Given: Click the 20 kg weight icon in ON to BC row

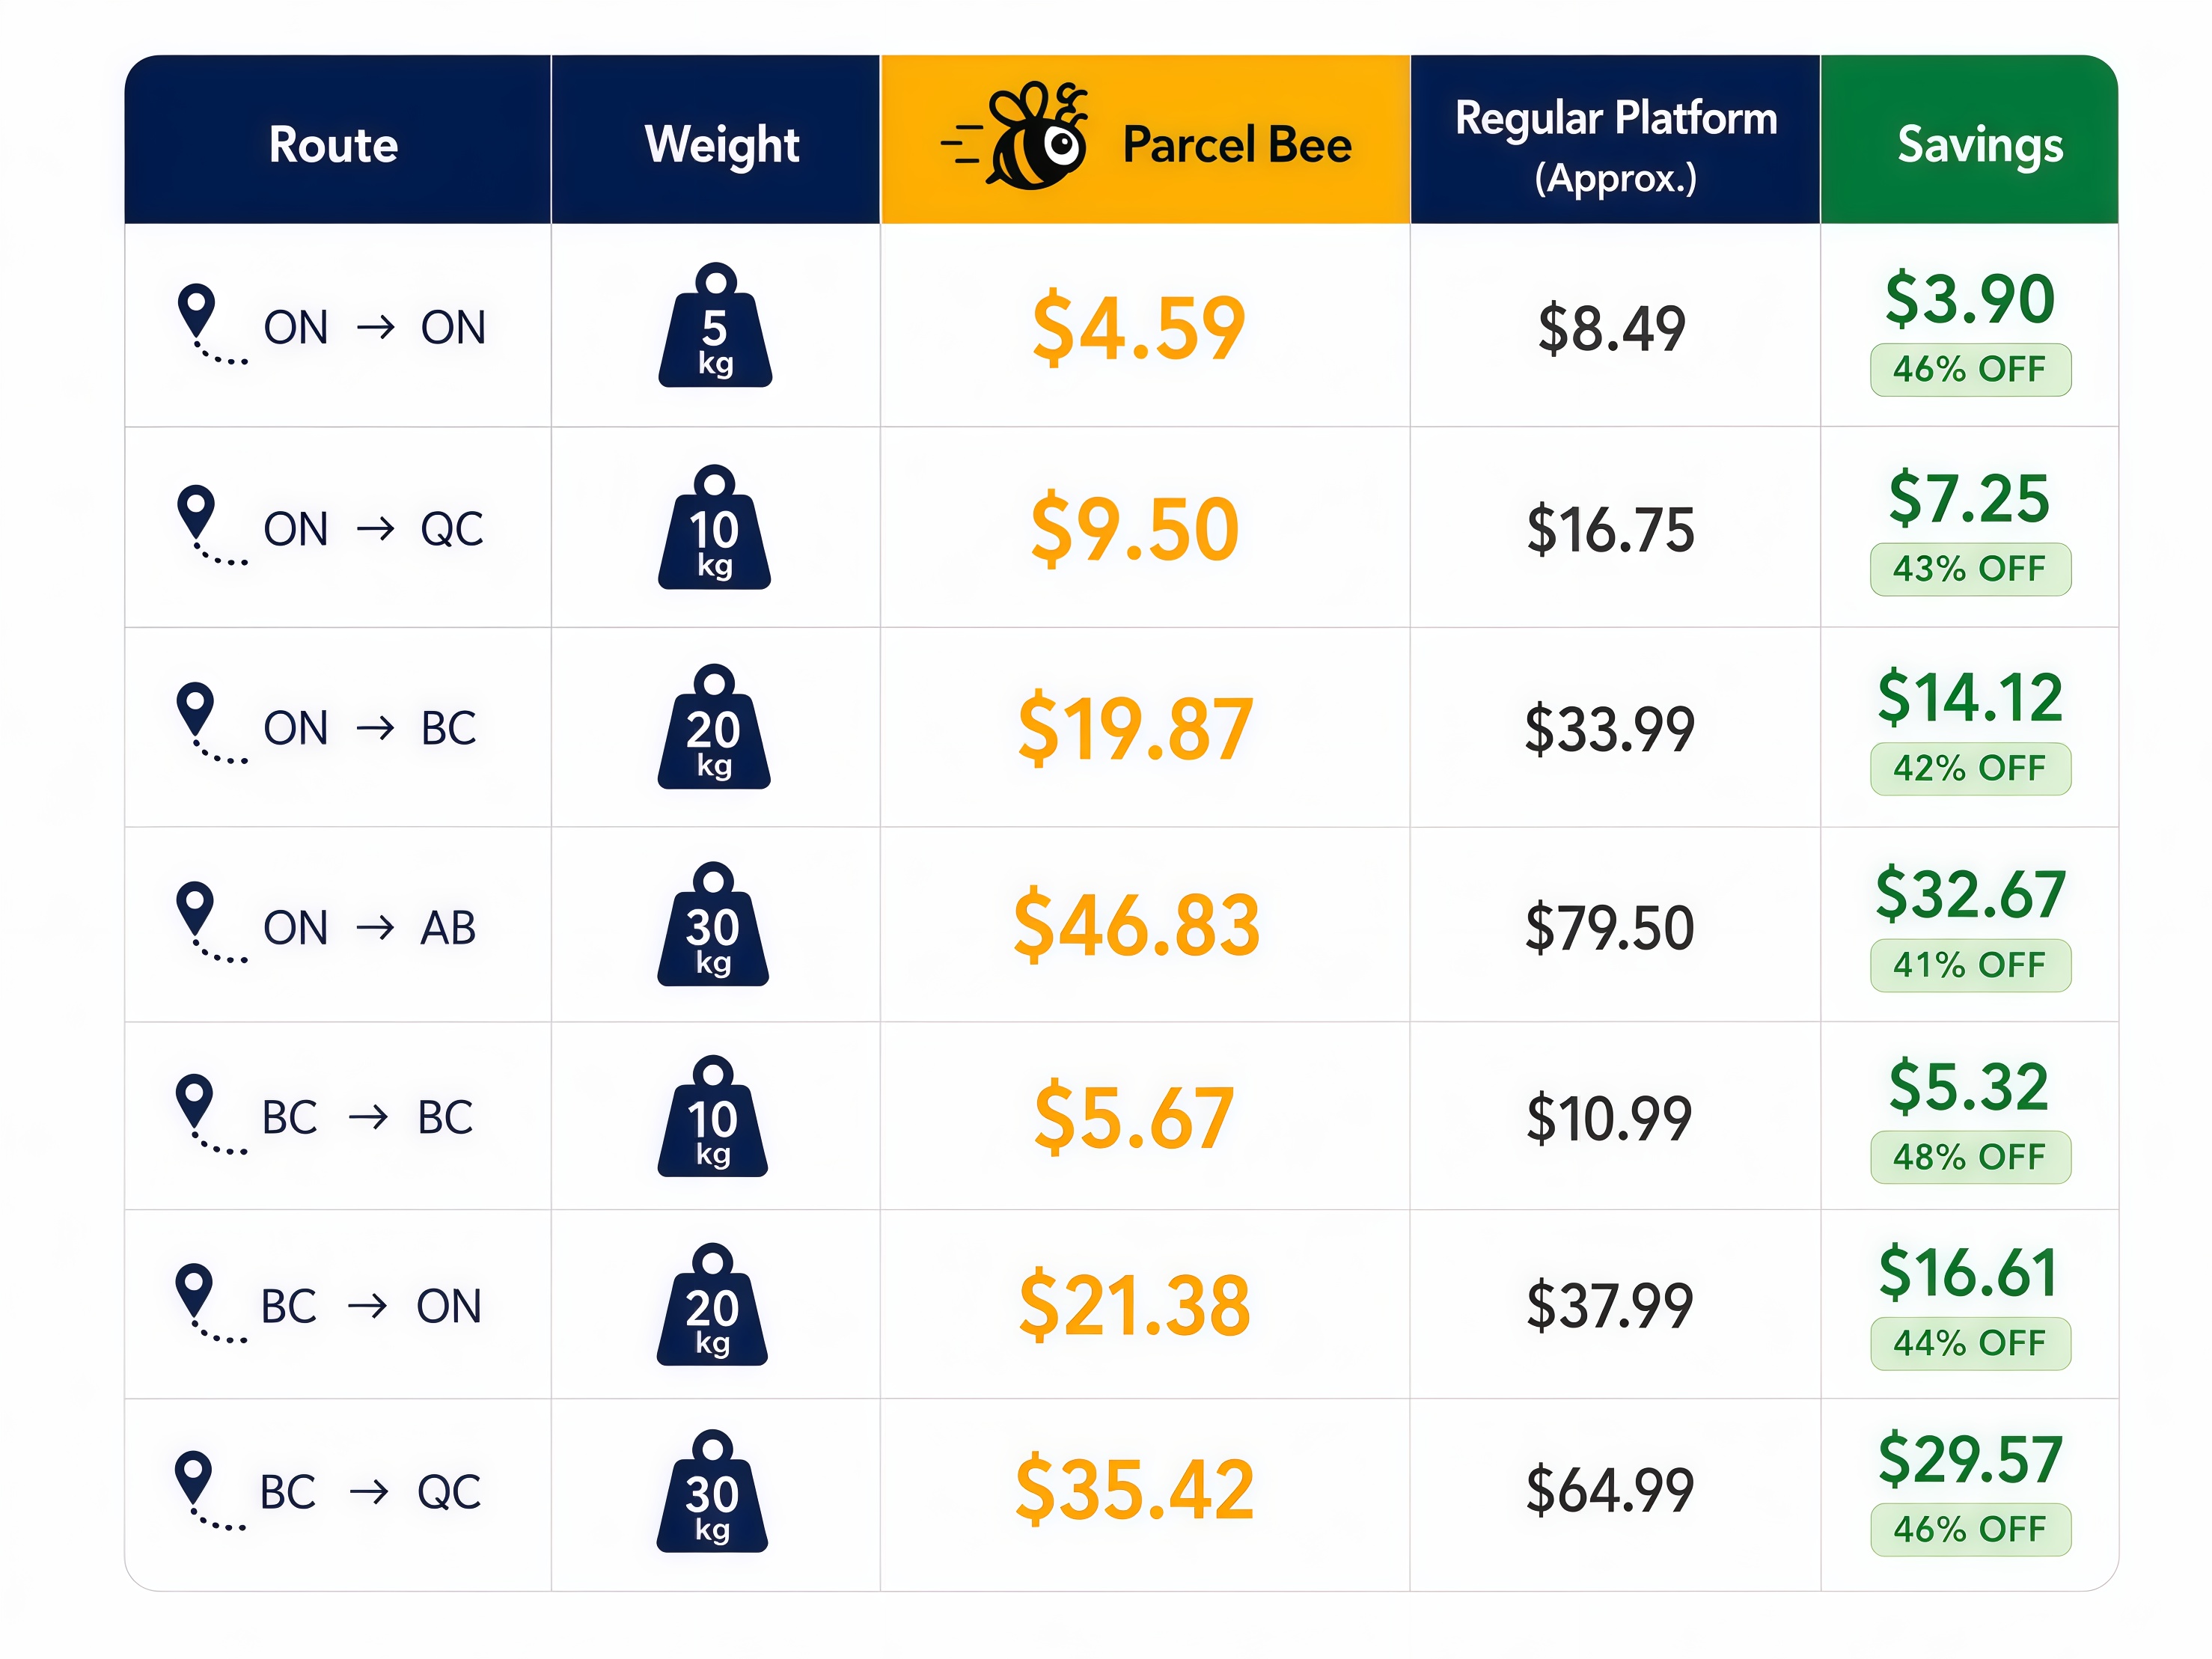Looking at the screenshot, I should [714, 726].
